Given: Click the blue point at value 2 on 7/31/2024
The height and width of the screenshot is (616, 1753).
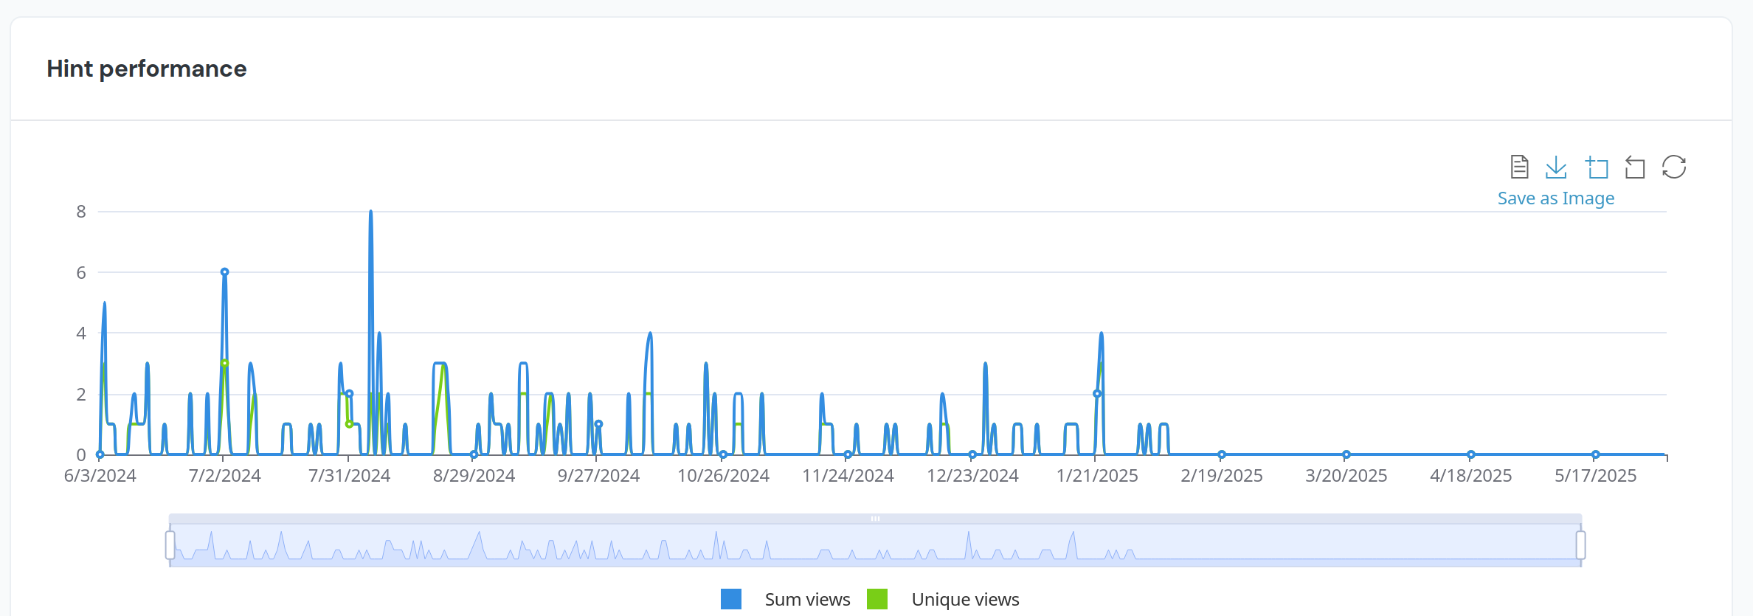Looking at the screenshot, I should pyautogui.click(x=350, y=394).
